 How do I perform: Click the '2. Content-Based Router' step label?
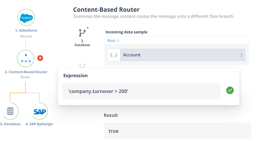26,72
